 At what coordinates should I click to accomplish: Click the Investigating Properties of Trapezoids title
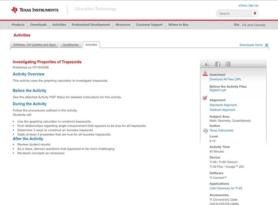47,62
